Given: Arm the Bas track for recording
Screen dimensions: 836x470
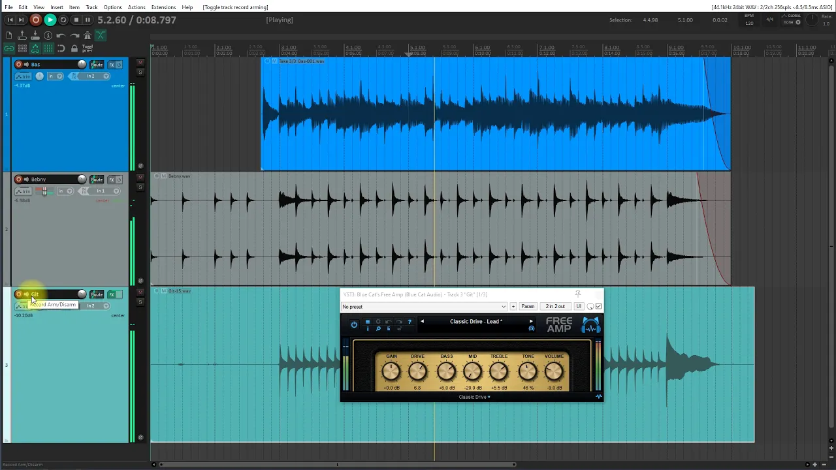Looking at the screenshot, I should (18, 65).
